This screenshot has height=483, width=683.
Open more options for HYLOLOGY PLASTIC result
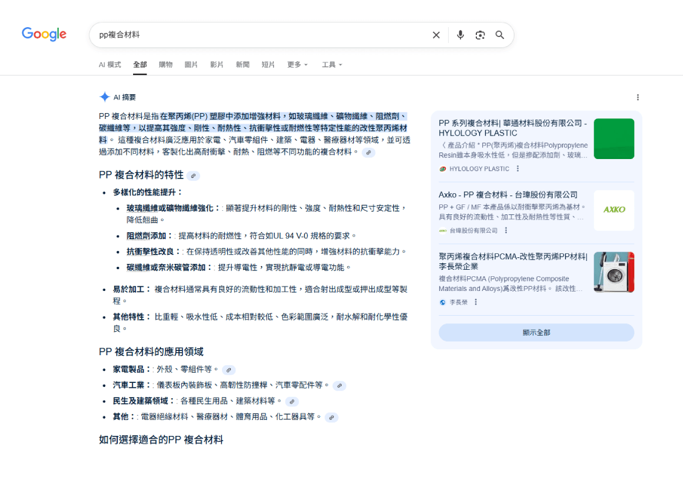518,168
